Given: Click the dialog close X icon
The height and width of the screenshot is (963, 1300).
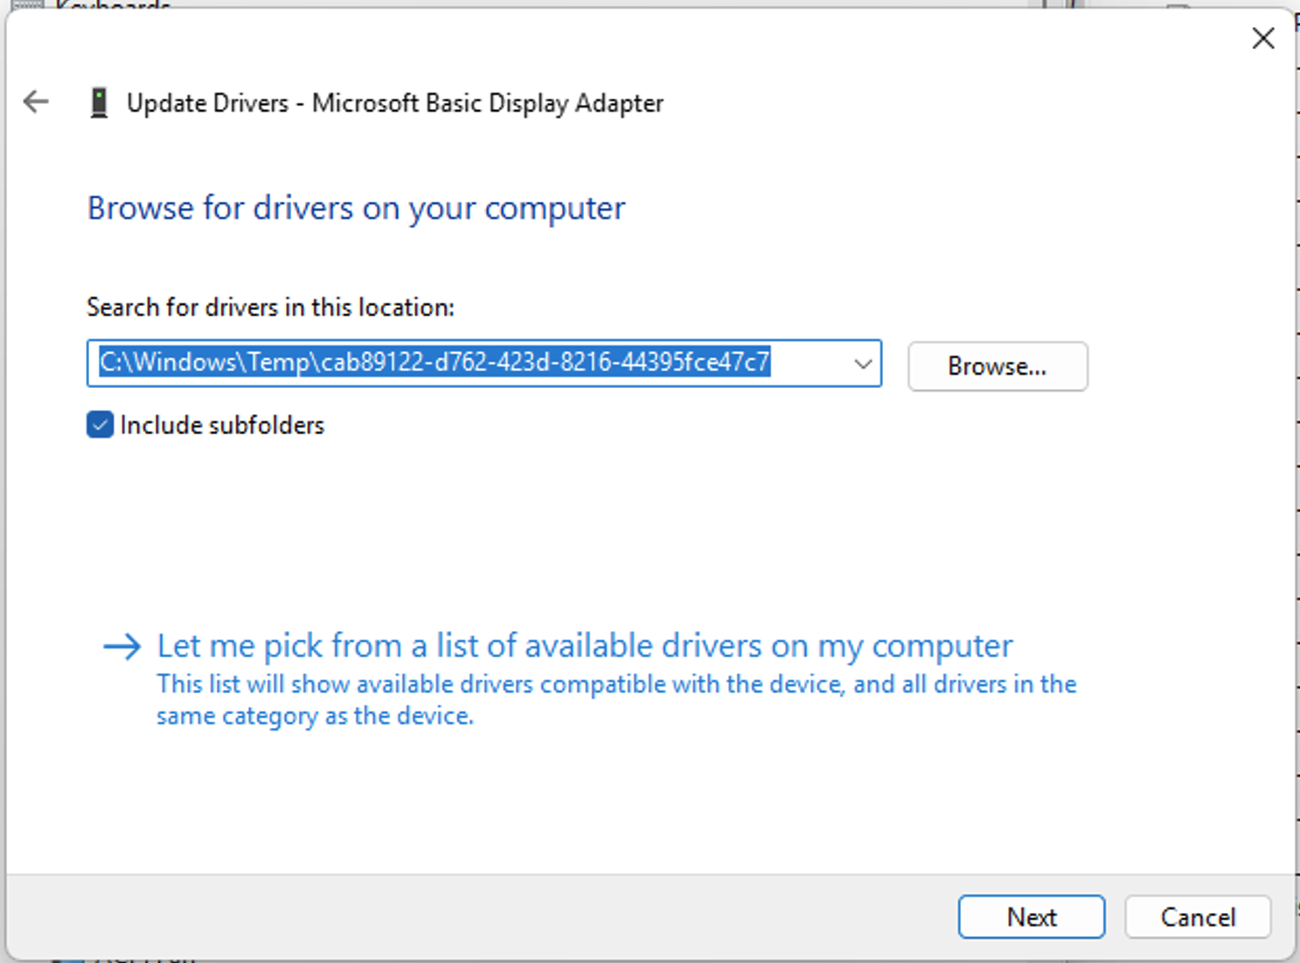Looking at the screenshot, I should (x=1262, y=38).
